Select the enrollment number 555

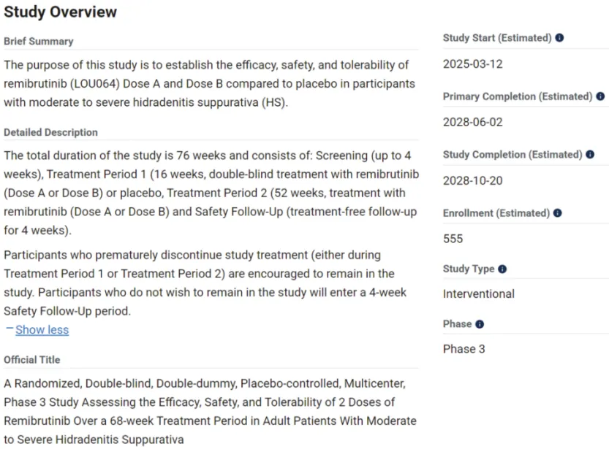pyautogui.click(x=453, y=239)
